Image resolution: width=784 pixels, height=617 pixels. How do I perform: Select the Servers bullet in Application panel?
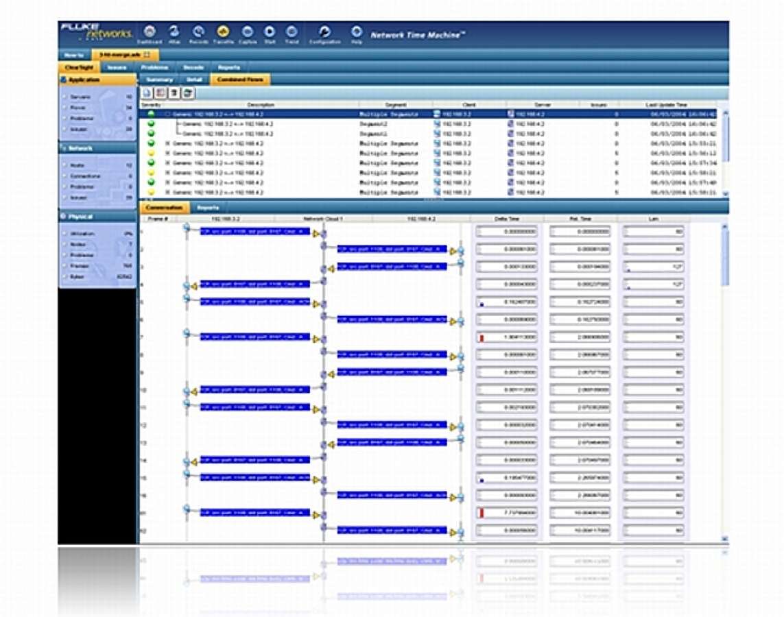(65, 97)
